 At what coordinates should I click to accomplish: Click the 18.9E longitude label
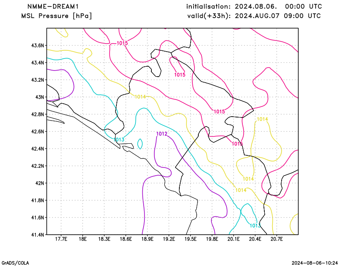(x=147, y=239)
